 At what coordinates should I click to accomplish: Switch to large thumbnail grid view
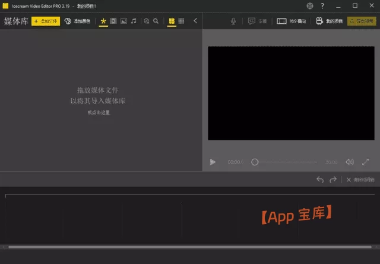coord(172,21)
